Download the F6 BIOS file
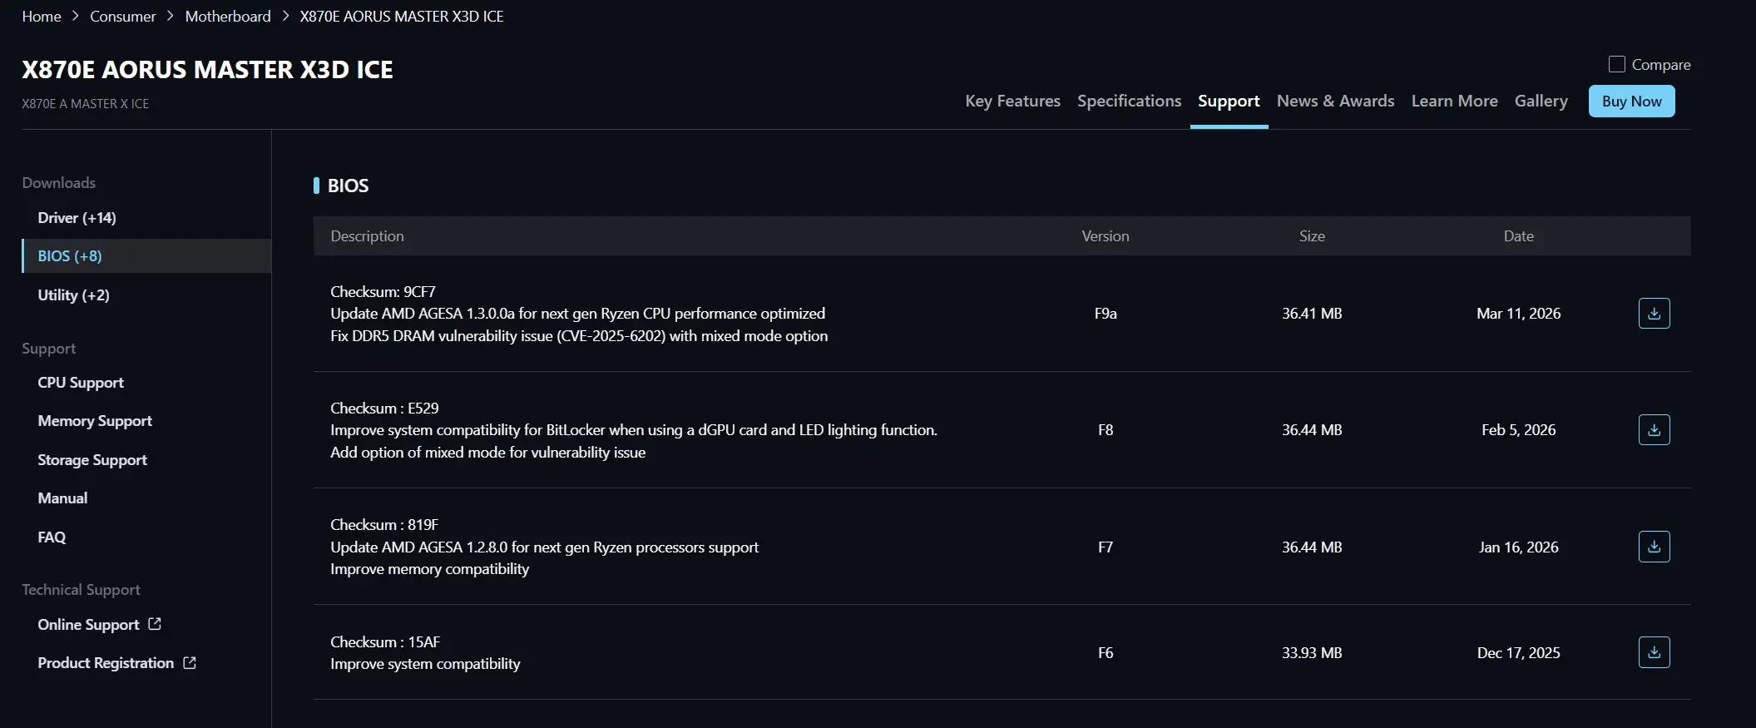This screenshot has height=728, width=1756. coord(1654,652)
